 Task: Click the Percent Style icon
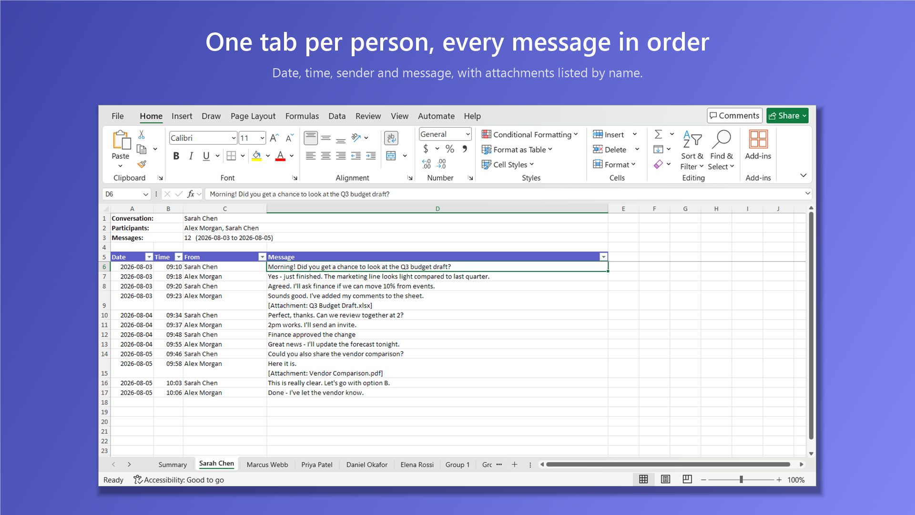449,149
